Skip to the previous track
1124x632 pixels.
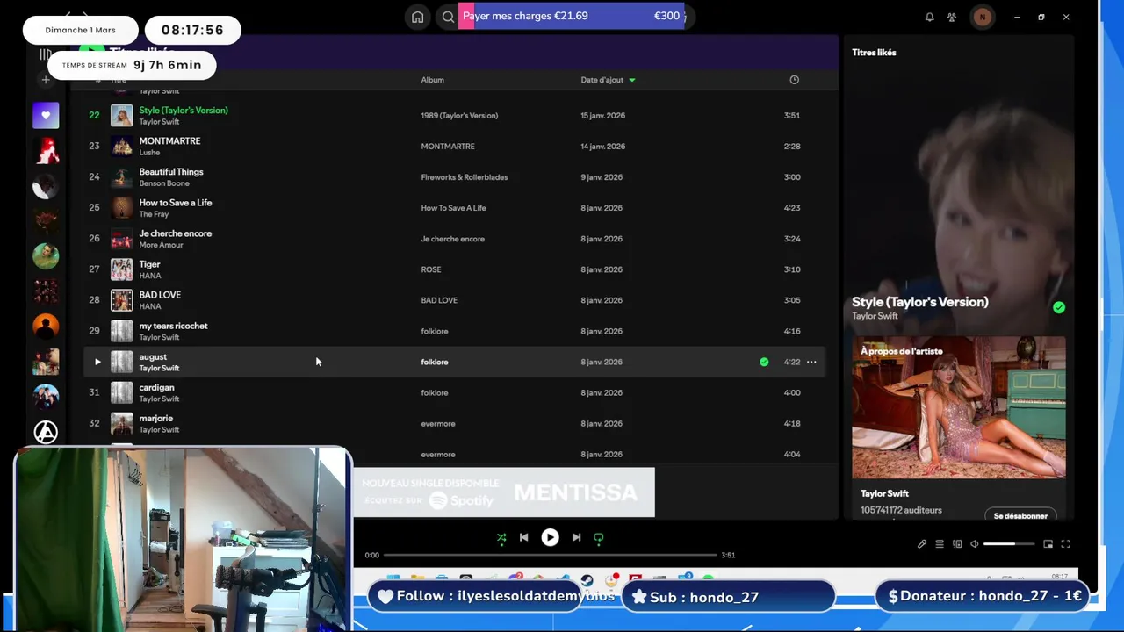point(524,537)
